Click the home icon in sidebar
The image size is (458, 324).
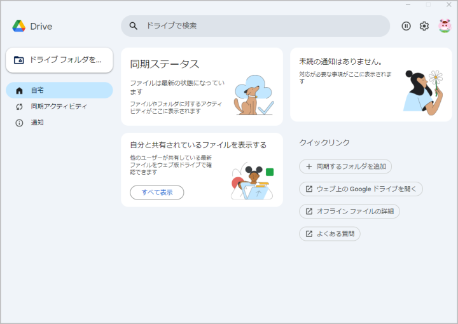click(x=19, y=90)
